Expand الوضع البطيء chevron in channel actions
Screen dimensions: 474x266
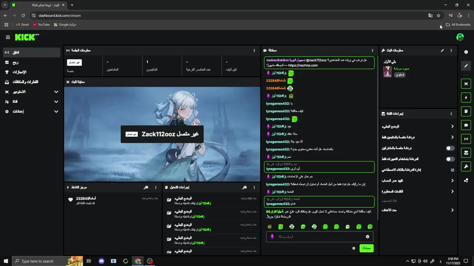click(452, 126)
